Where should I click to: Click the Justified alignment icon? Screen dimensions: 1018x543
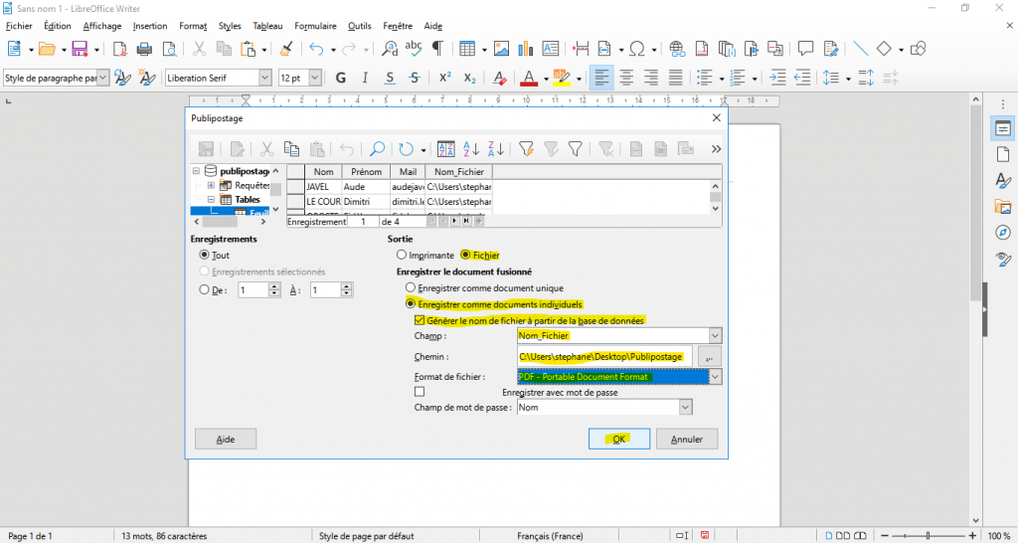(x=676, y=78)
